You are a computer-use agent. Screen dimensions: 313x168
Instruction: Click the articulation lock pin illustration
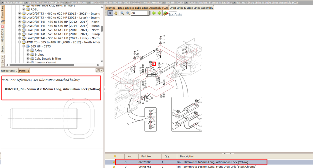pyautogui.click(x=52, y=119)
